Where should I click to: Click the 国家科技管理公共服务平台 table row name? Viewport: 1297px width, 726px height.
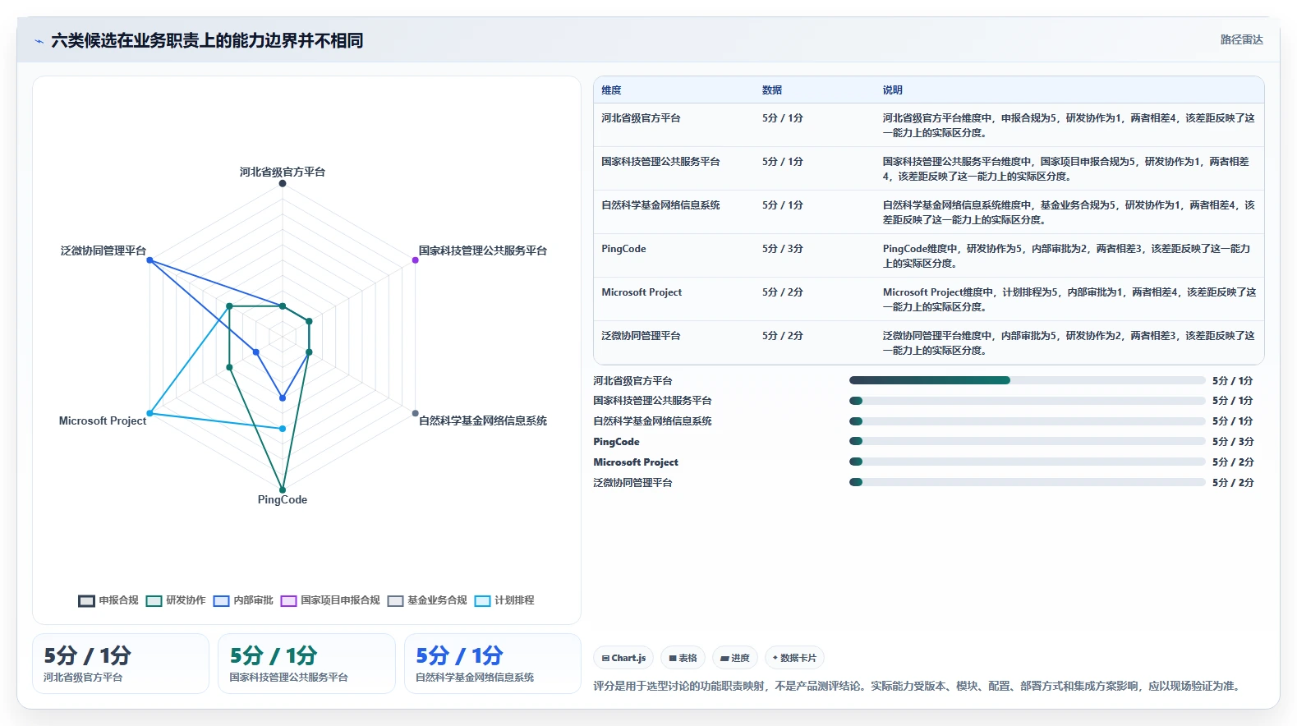[660, 162]
